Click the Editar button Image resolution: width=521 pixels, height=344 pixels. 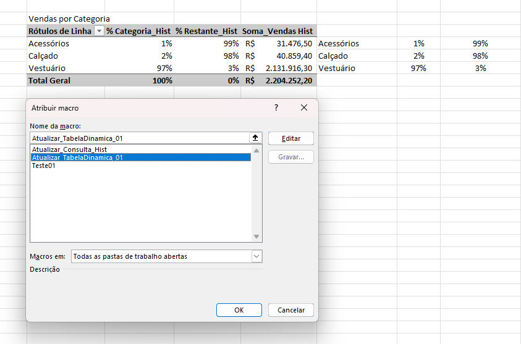coord(290,138)
